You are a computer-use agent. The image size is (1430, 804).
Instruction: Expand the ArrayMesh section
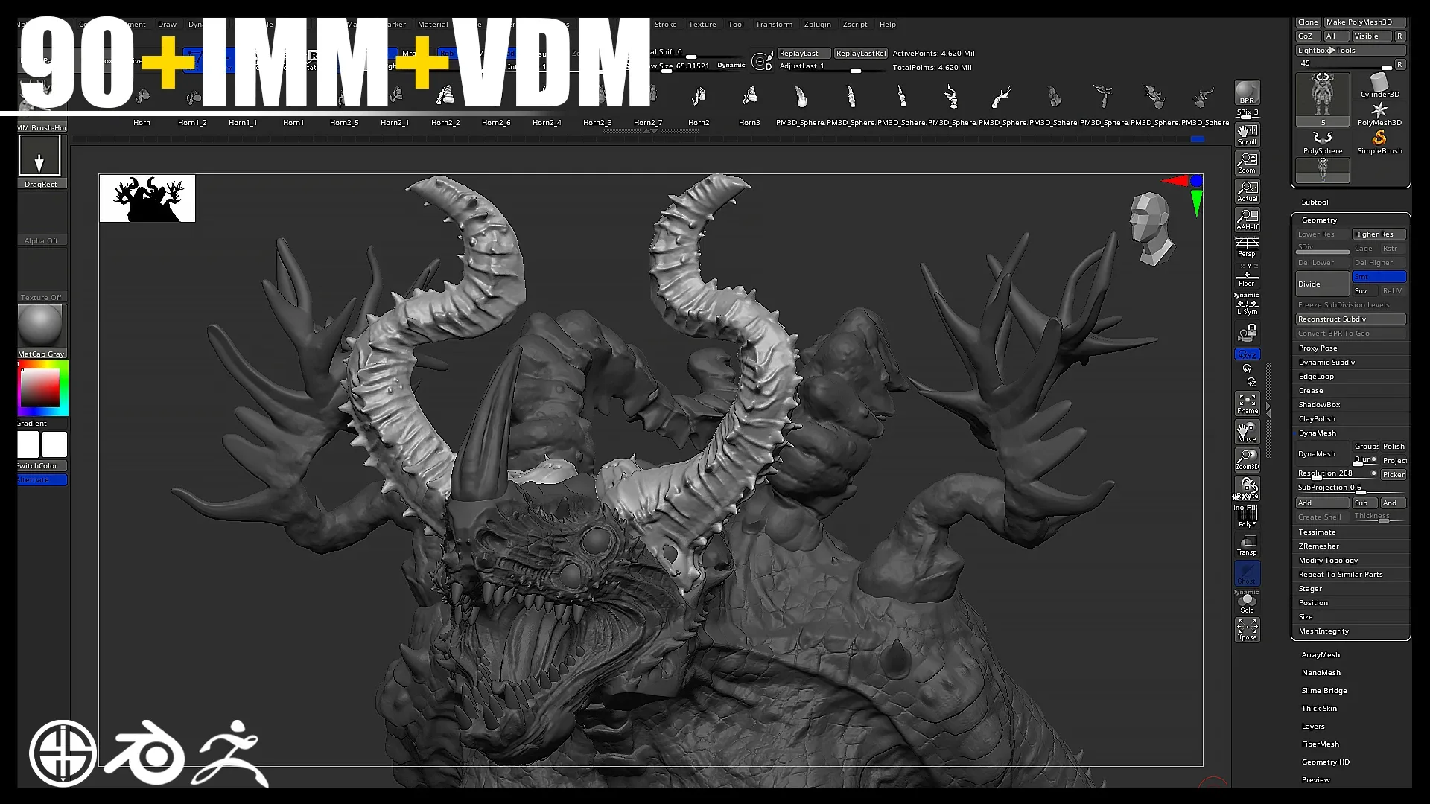coord(1321,655)
